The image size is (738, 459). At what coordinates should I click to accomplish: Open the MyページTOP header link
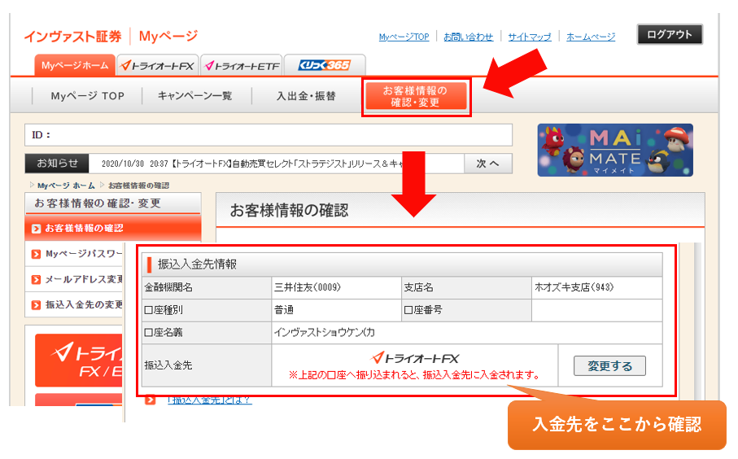click(404, 37)
